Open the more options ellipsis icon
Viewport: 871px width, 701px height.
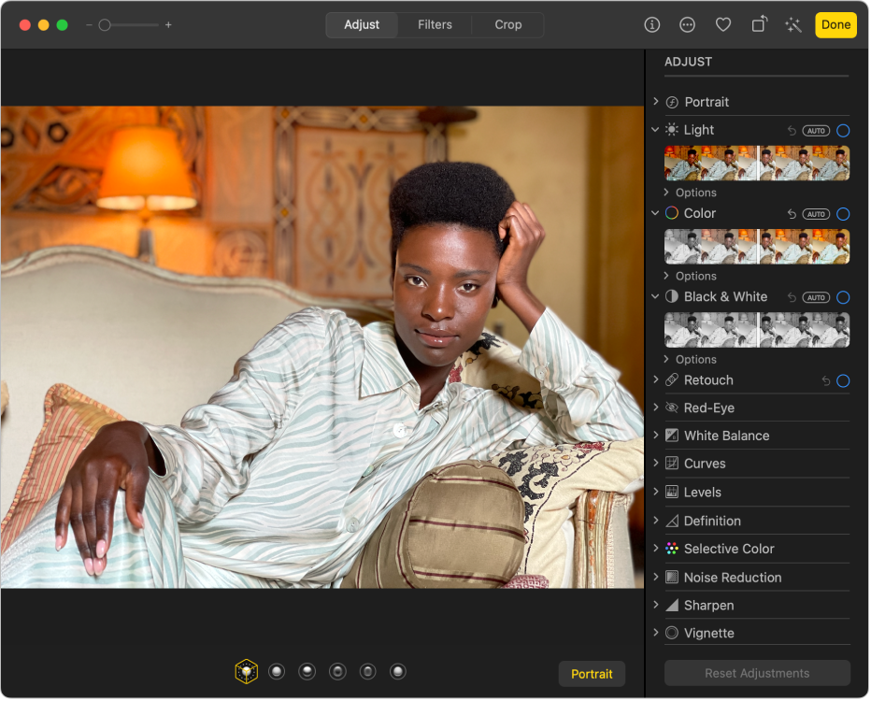click(x=687, y=24)
